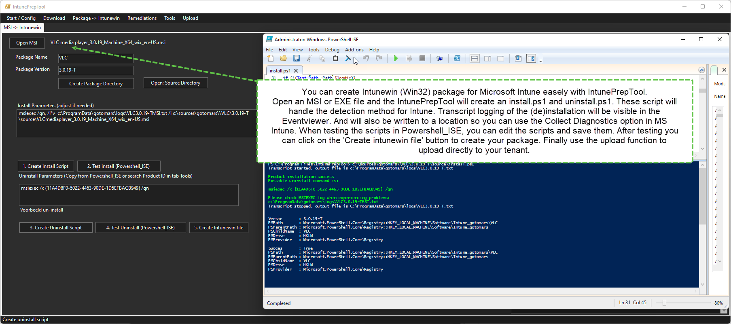Viewport: 731px width, 324px height.
Task: Click the Install Parameters msiexec text box
Action: pyautogui.click(x=138, y=123)
